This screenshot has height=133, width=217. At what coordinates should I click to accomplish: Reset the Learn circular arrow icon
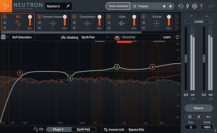tap(178, 37)
